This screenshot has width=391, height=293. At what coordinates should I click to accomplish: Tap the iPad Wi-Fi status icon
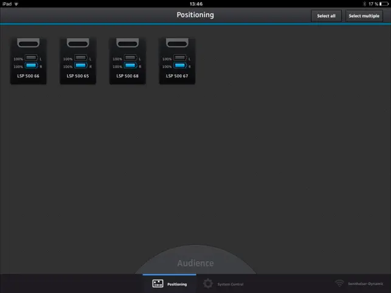pos(16,4)
